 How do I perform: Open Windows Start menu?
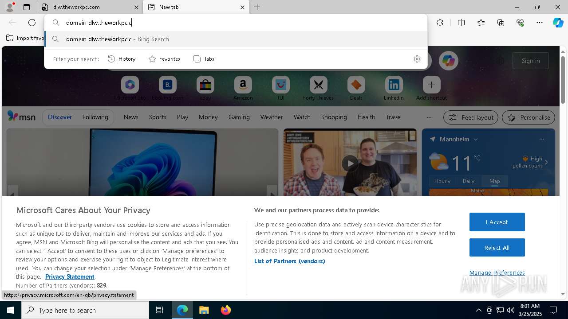pos(11,310)
